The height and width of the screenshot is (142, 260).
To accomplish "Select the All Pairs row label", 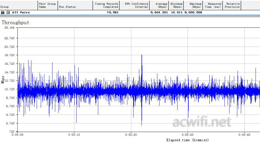I will tap(21, 12).
